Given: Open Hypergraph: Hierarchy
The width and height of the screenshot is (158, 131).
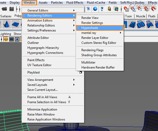Looking at the screenshot, I should click(49, 48).
